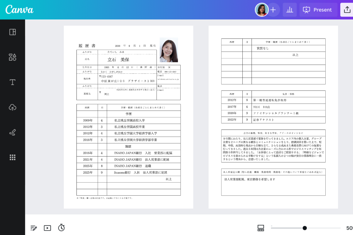Return home via the Canva logo
Image resolution: width=353 pixels, height=235 pixels.
click(x=19, y=9)
